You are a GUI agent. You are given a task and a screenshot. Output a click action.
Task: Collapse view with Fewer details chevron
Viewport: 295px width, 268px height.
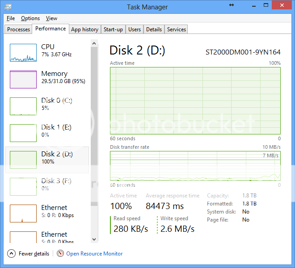12,254
